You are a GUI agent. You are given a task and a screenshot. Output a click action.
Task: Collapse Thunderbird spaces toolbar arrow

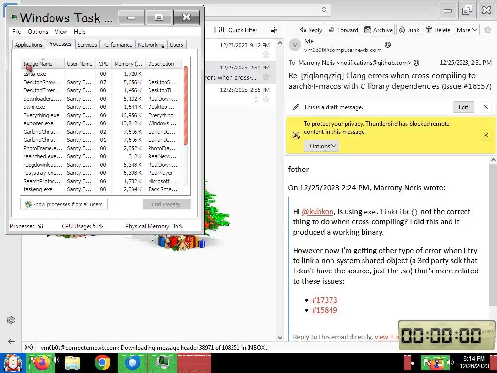(11, 341)
